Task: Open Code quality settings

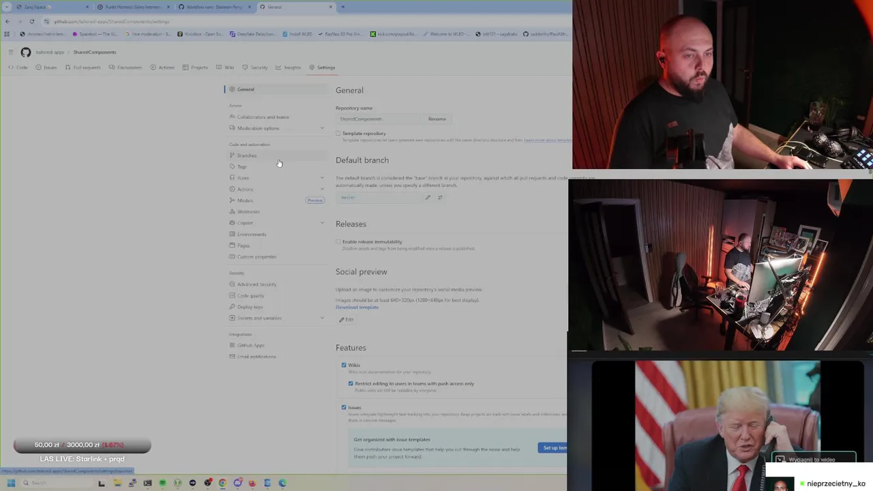Action: (x=276, y=295)
